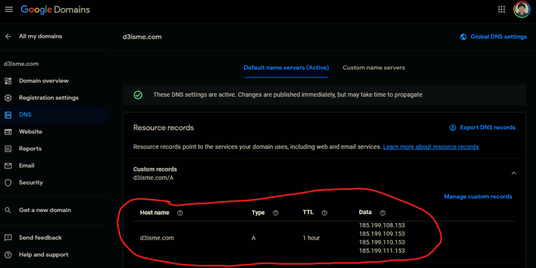Click the Host name help icon
The image size is (536, 268).
(180, 213)
